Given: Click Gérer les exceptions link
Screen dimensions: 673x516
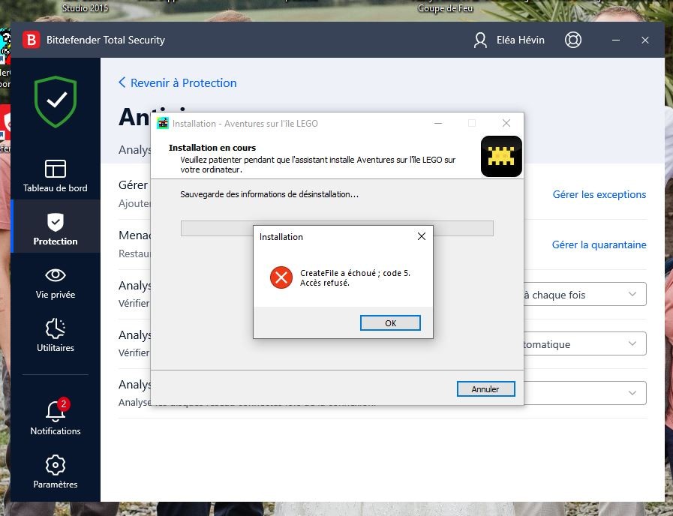Looking at the screenshot, I should pyautogui.click(x=599, y=194).
